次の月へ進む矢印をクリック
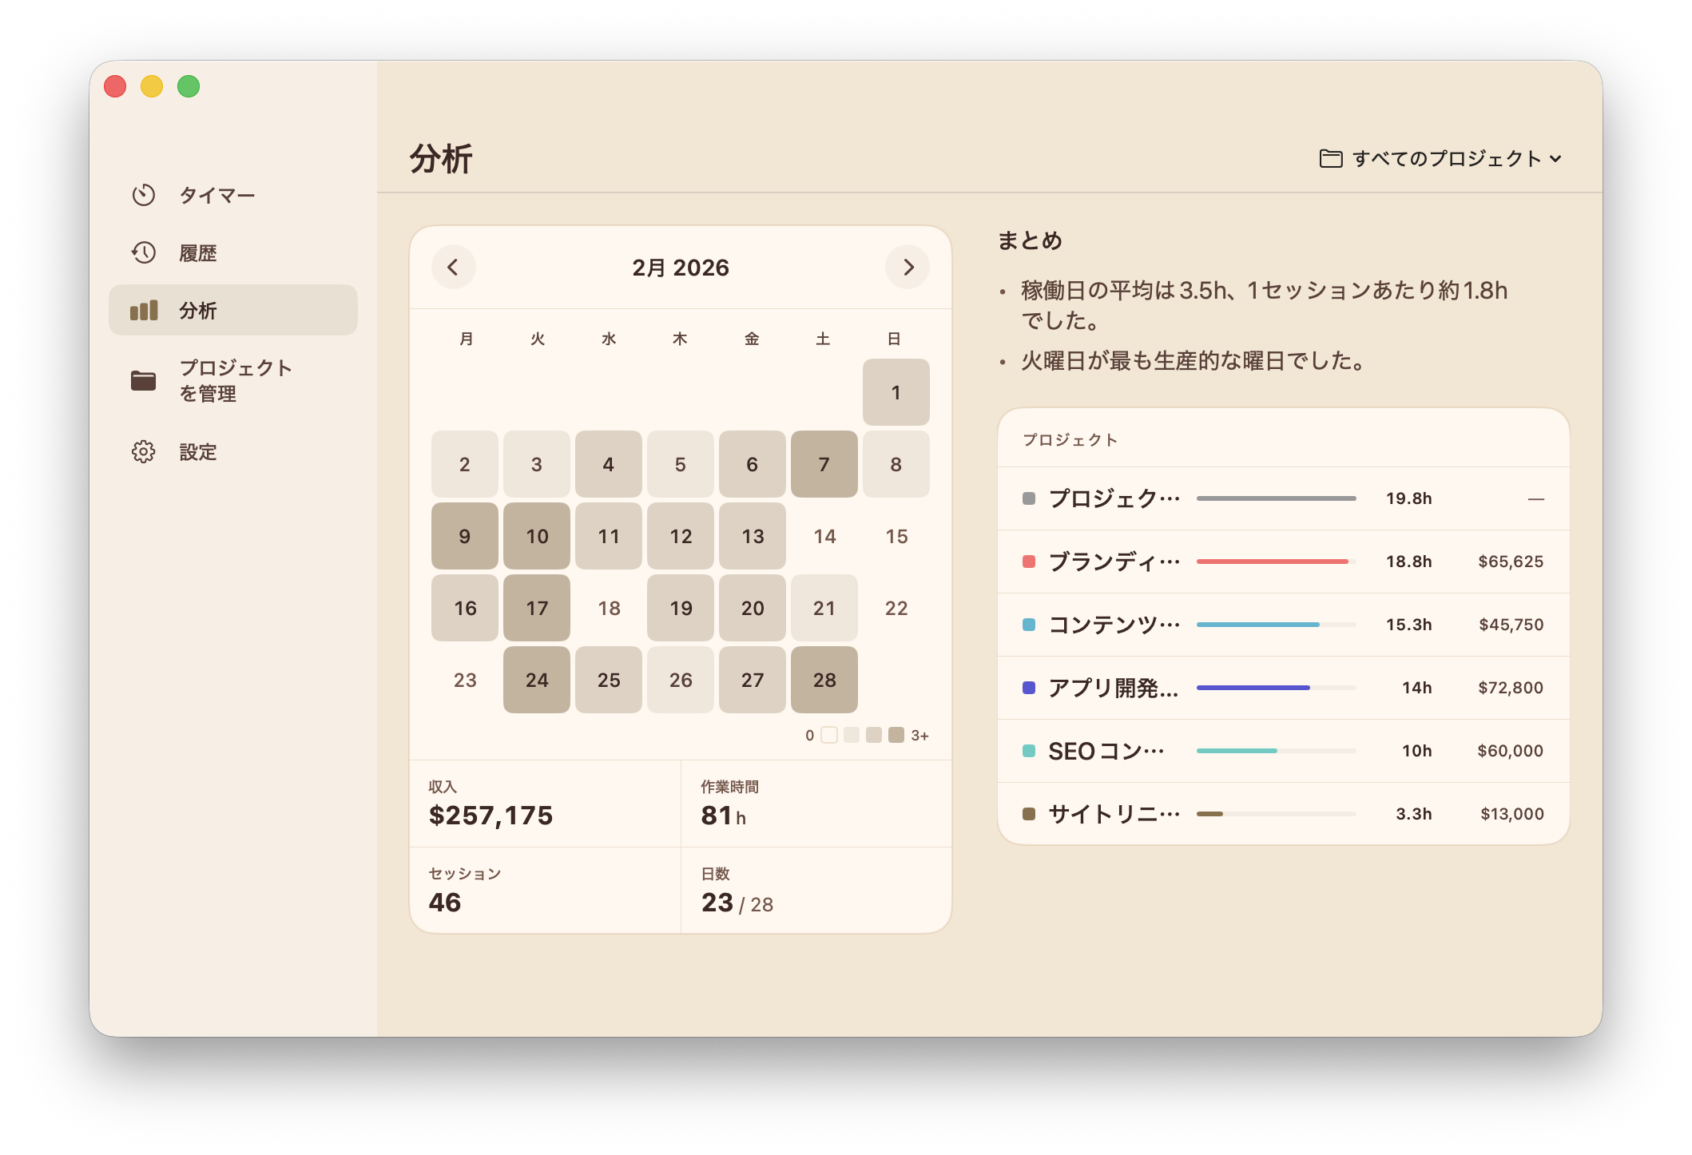Image resolution: width=1692 pixels, height=1155 pixels. pos(908,268)
